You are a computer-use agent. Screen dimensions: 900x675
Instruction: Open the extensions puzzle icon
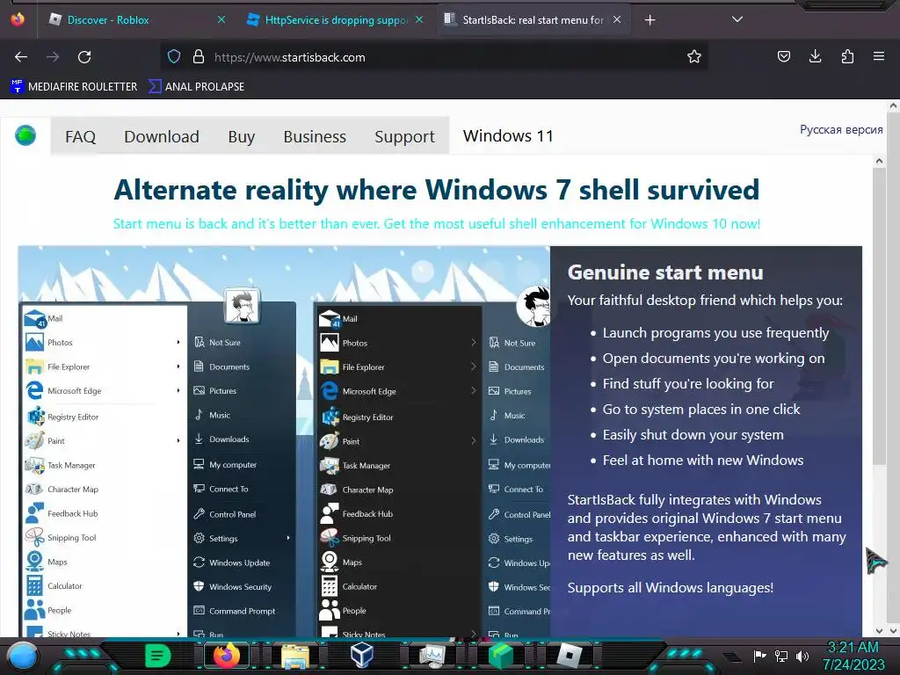(847, 56)
